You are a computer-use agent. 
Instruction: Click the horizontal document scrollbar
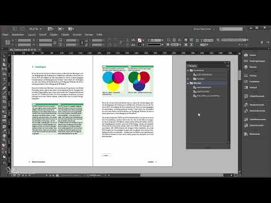click(x=182, y=175)
